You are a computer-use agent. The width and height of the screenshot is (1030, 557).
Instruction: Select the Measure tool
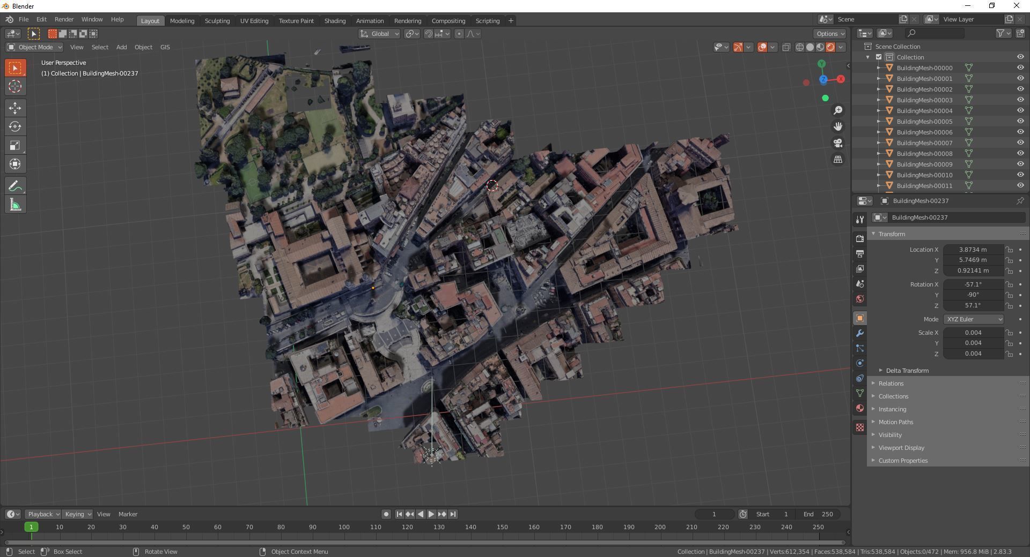(15, 205)
